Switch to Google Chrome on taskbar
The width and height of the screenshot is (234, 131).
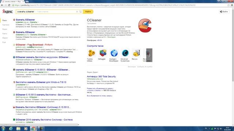33,128
